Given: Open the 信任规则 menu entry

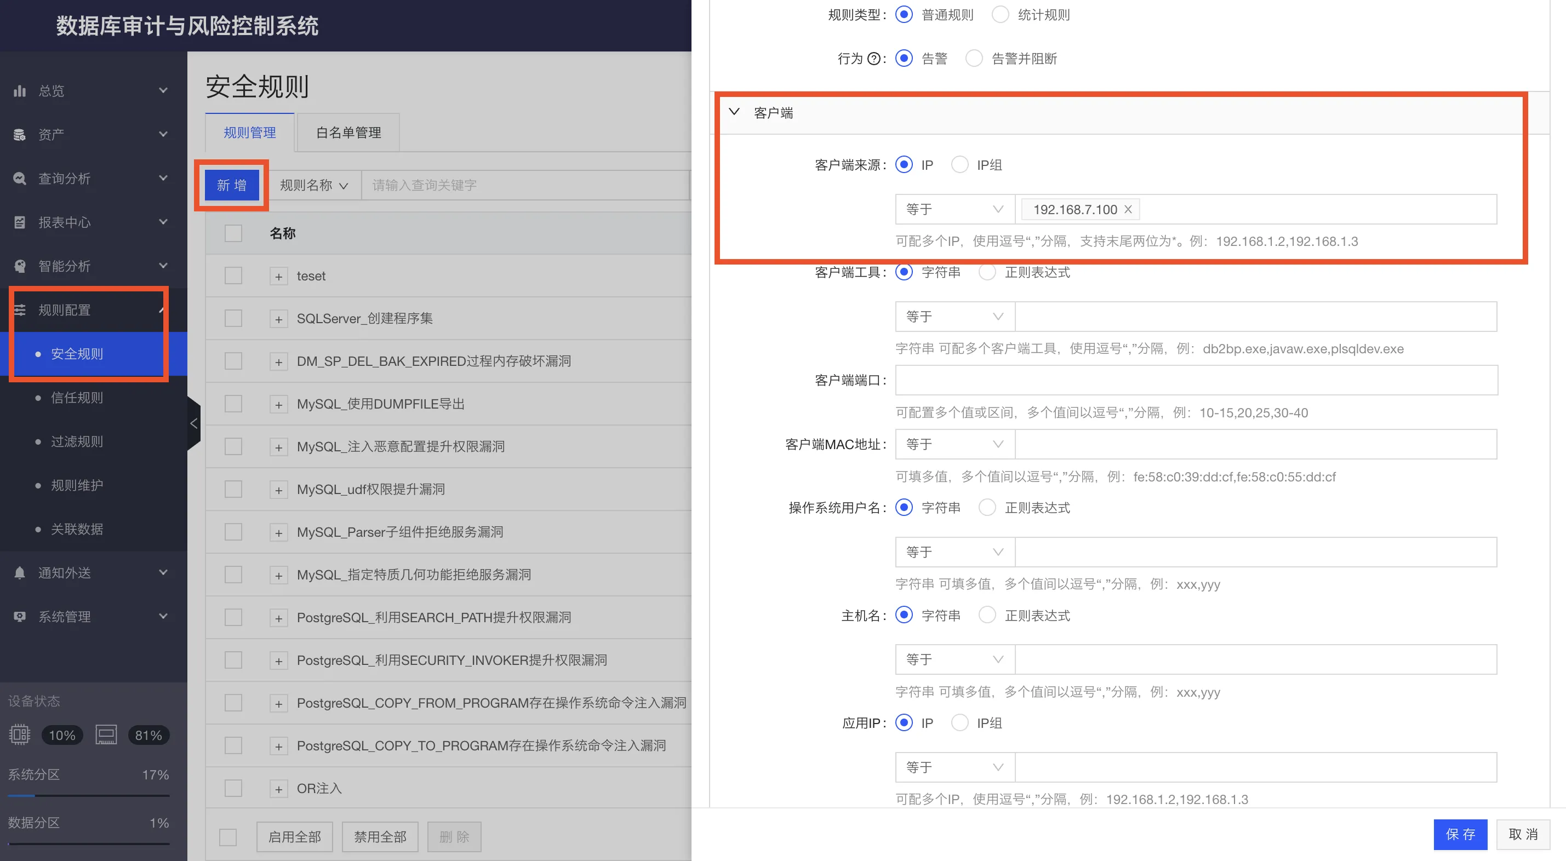Looking at the screenshot, I should click(x=76, y=398).
